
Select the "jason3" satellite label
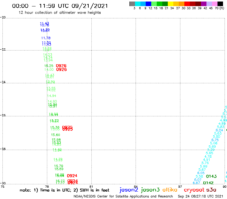150,190
